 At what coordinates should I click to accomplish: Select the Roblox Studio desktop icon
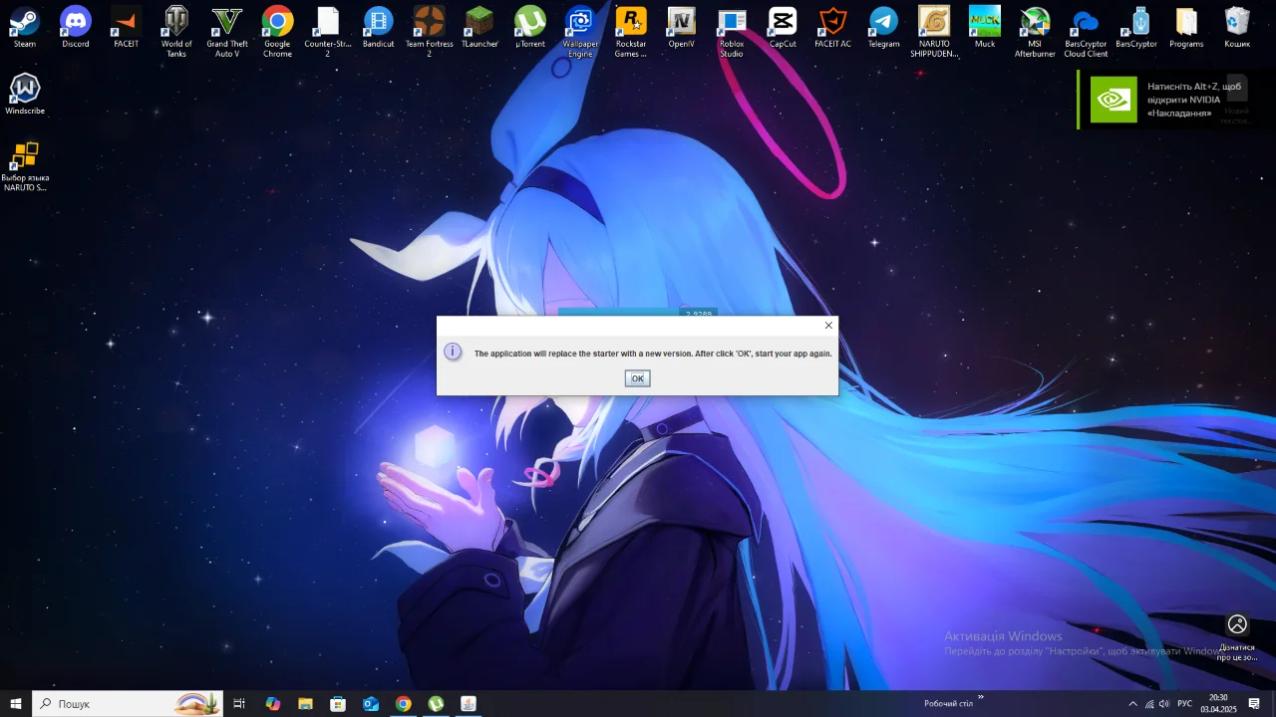[x=732, y=32]
